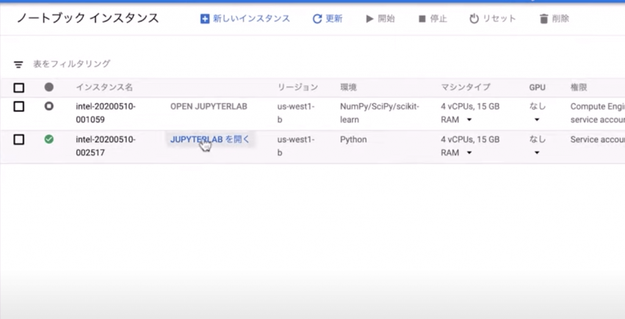This screenshot has width=625, height=319.
Task: Click the 新しいインスタンス button label
Action: [x=251, y=19]
